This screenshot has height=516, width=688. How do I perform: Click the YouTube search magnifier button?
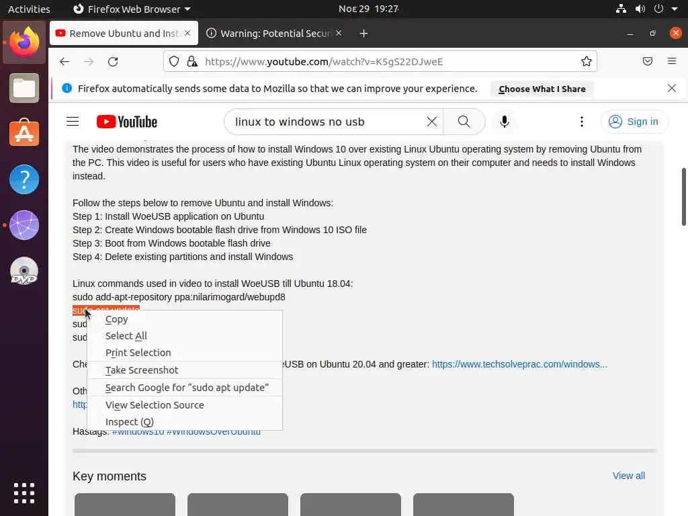click(x=464, y=122)
